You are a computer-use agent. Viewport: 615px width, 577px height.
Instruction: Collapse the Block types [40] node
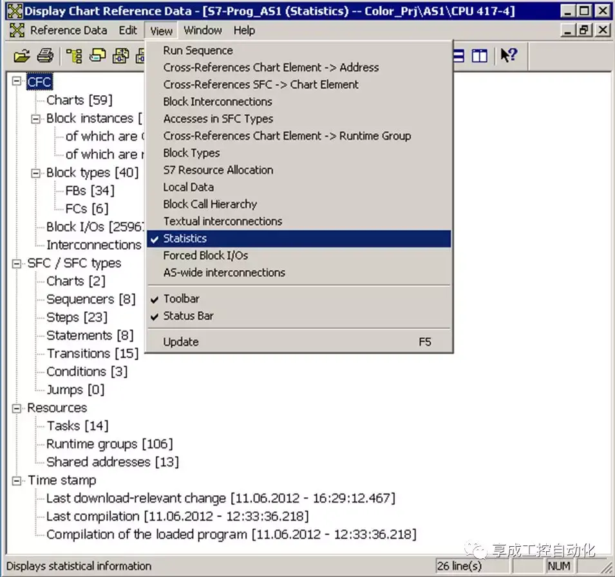click(35, 173)
